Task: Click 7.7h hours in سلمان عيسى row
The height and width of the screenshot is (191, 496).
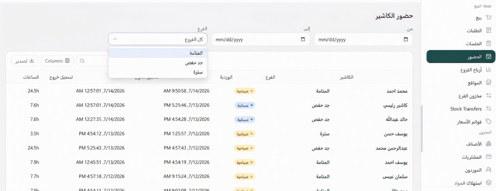Action: click(34, 176)
